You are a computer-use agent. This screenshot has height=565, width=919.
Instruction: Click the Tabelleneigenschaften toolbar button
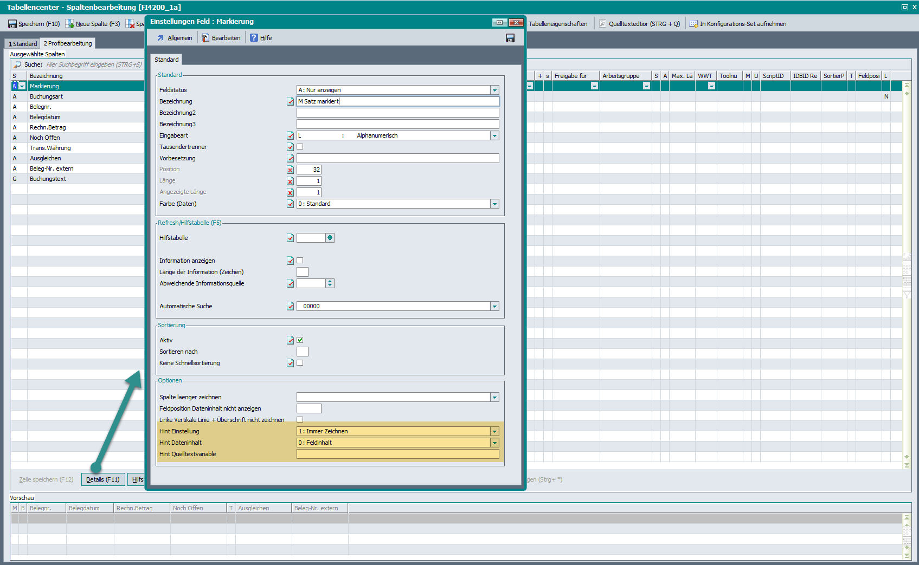pos(558,24)
